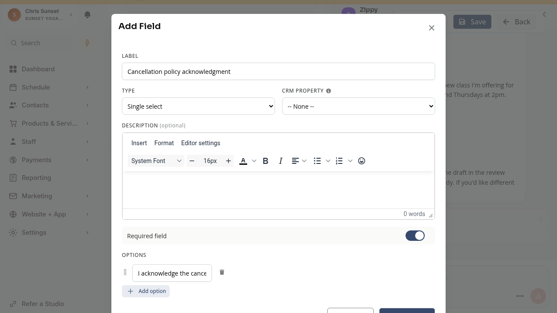Open the Format menu
This screenshot has height=313, width=557.
(164, 143)
